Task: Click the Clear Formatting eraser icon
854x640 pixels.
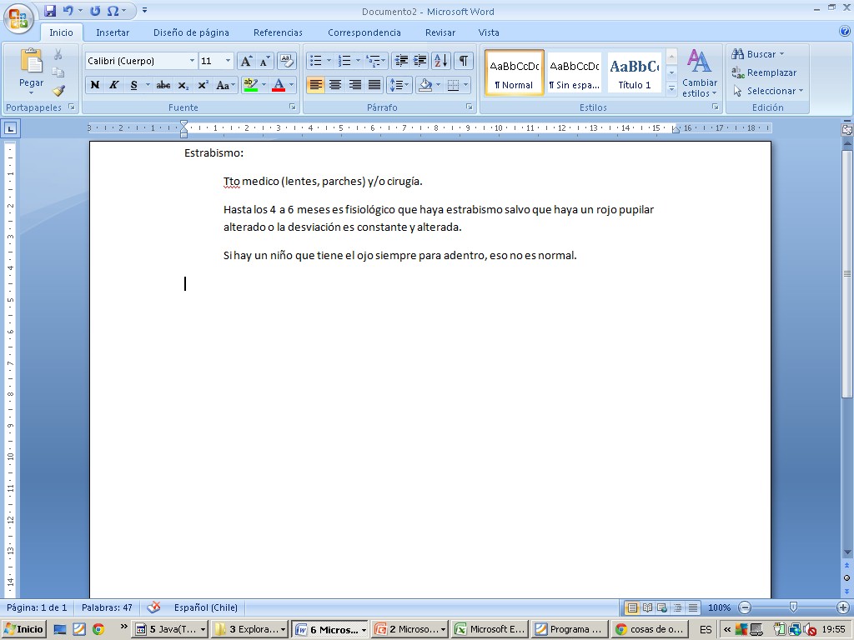Action: (x=286, y=61)
